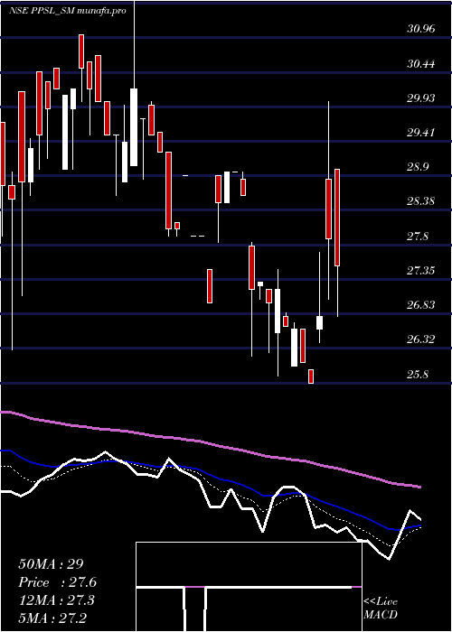Click the 29.93 price axis label

[421, 98]
